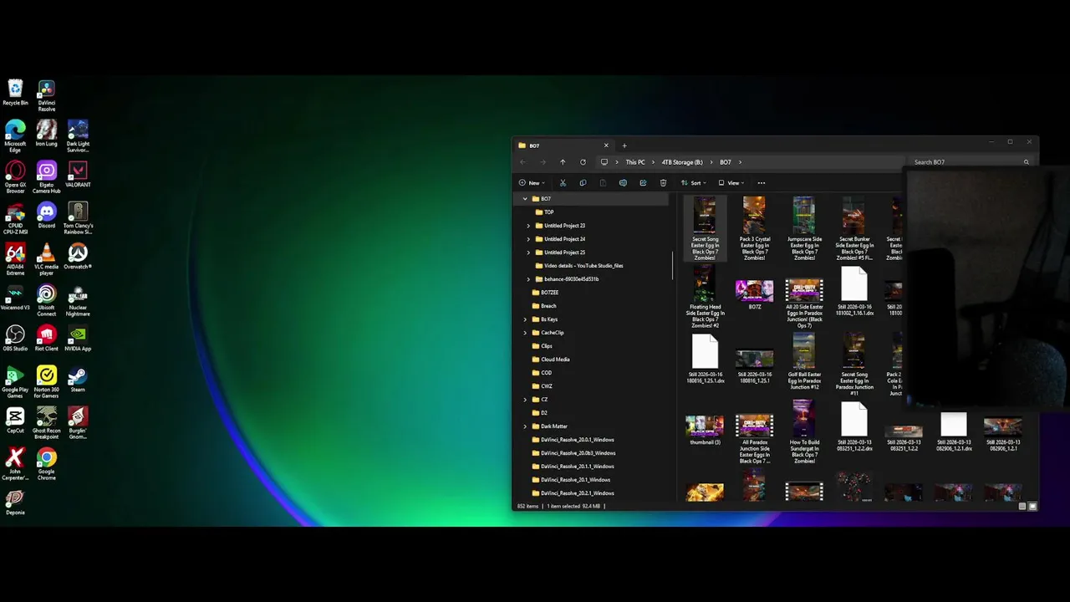
Task: Click inside the Search BO7 field
Action: point(970,162)
